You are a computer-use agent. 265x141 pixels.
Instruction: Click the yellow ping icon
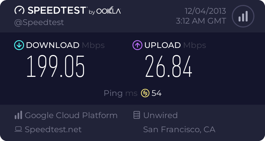coord(145,93)
